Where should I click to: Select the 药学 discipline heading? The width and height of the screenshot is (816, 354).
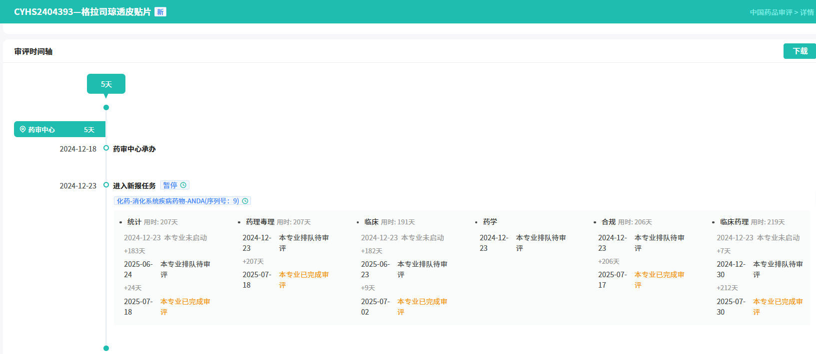click(490, 222)
